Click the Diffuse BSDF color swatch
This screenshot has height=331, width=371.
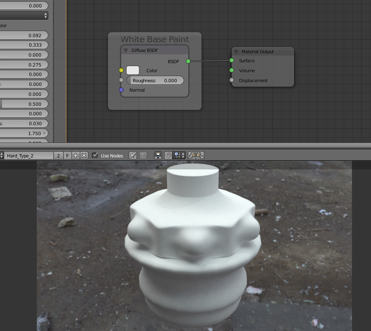133,70
